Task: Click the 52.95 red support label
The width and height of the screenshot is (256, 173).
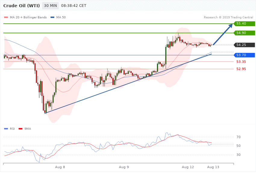Action: (241, 69)
